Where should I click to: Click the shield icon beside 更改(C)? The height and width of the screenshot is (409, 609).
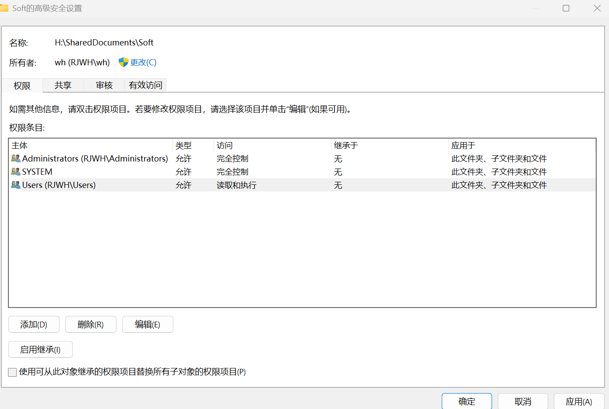point(123,62)
